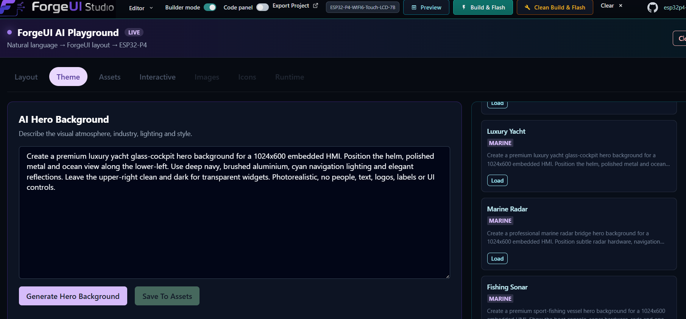The width and height of the screenshot is (686, 319).
Task: Click the Luxury Yacht preset description text
Action: [x=578, y=159]
